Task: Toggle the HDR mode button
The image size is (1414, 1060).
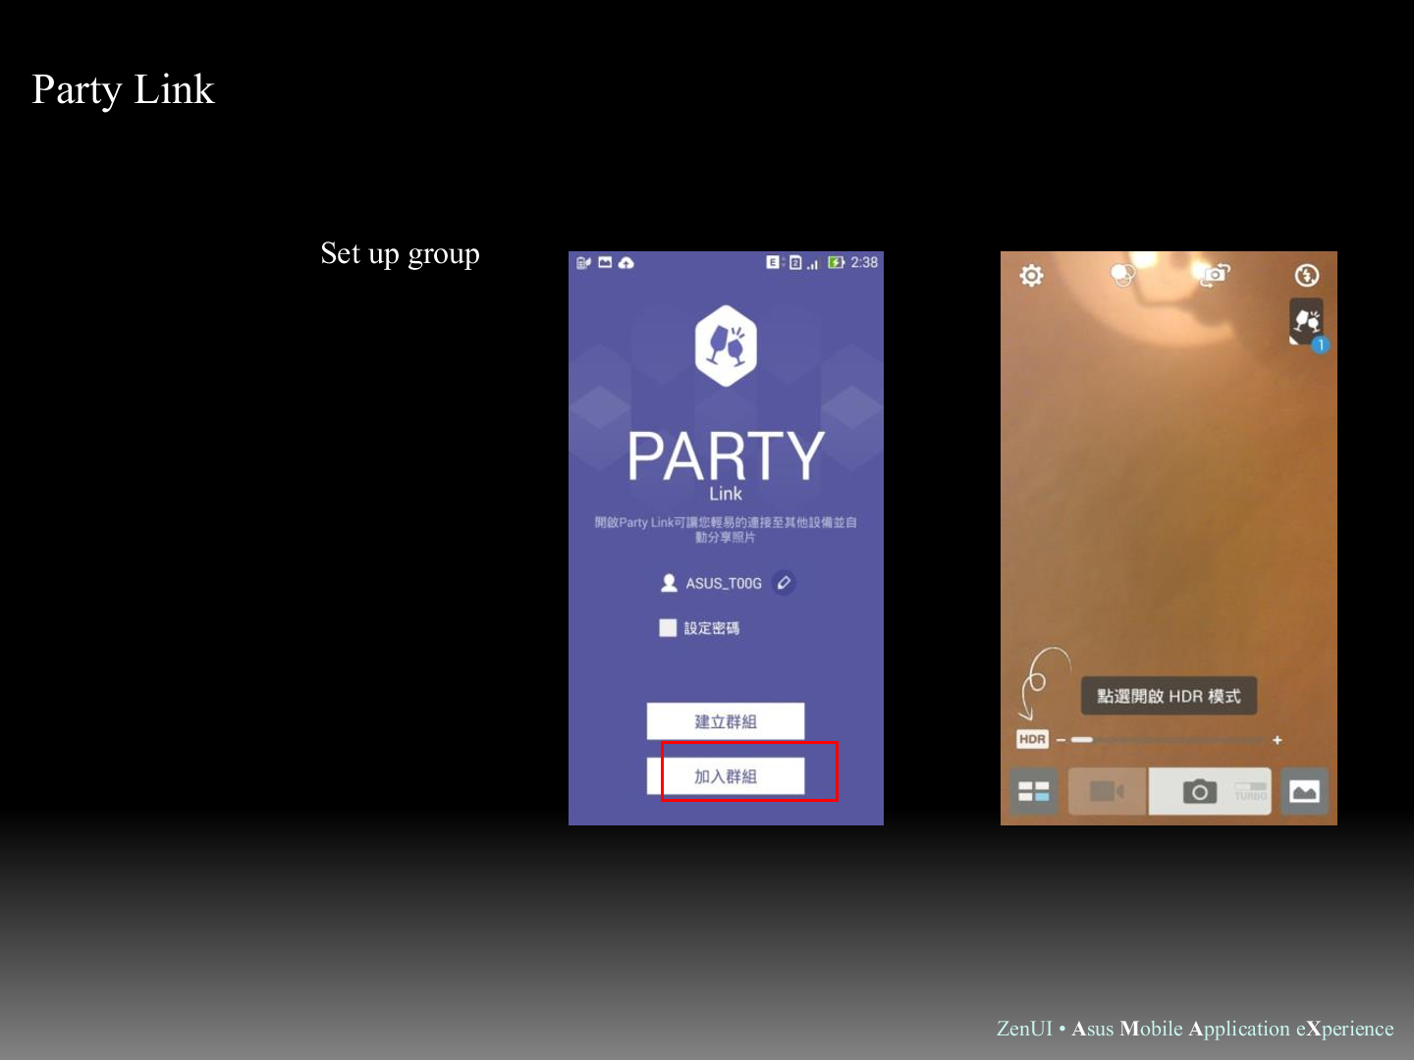Action: (1032, 739)
